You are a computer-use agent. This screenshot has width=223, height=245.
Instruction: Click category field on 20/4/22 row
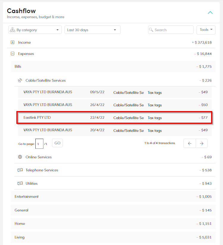(x=128, y=130)
